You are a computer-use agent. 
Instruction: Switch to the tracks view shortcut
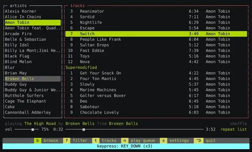coord(104,141)
